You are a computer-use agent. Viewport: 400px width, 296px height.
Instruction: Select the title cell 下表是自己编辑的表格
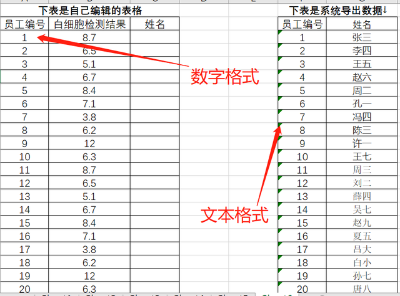(90, 11)
